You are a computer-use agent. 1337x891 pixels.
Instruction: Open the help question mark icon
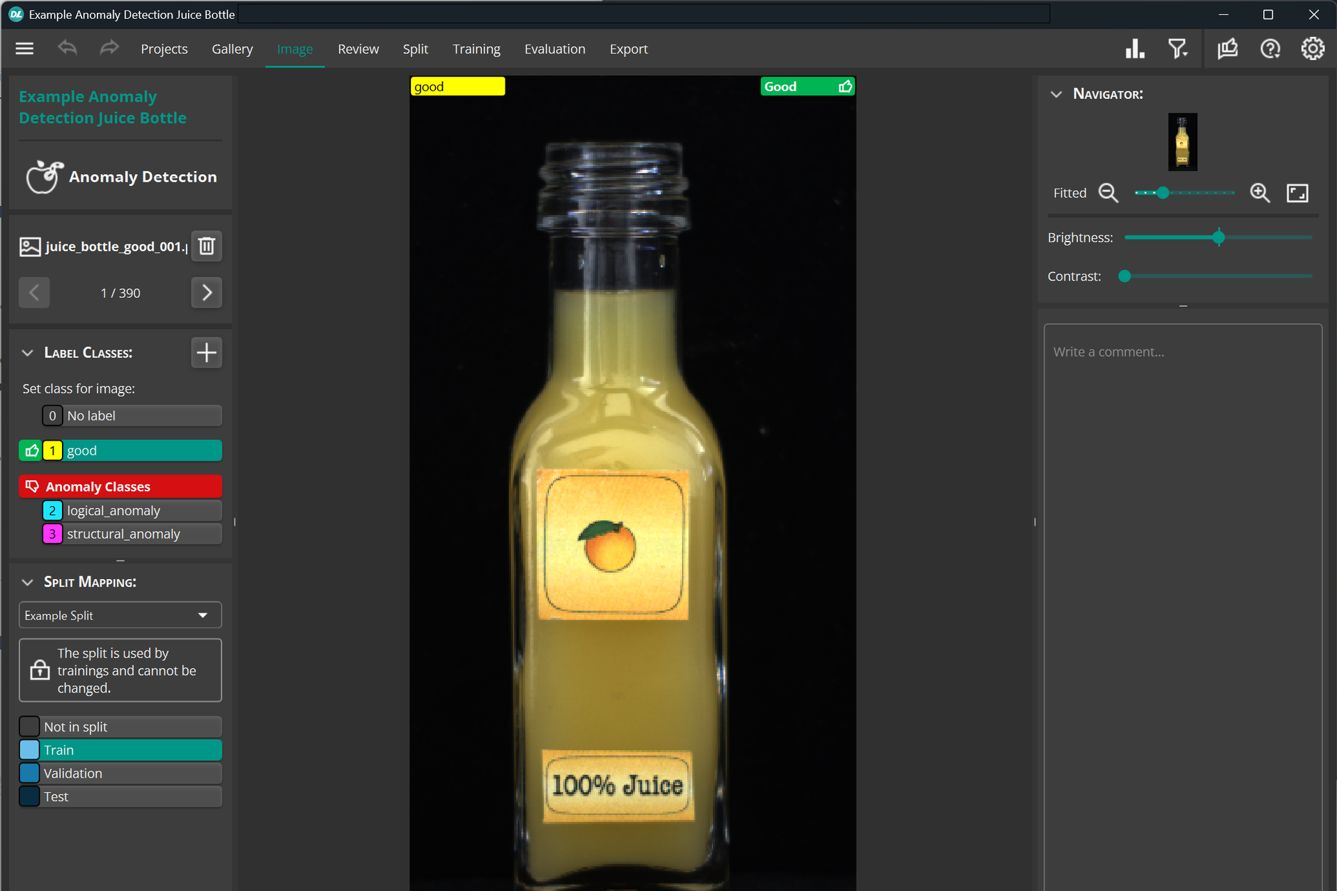click(1270, 49)
